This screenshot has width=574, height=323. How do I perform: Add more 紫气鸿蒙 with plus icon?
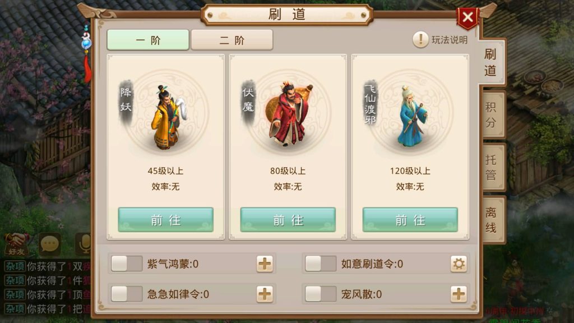(x=265, y=264)
